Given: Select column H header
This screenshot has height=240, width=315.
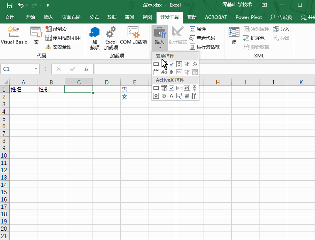Looking at the screenshot, I should pos(217,82).
